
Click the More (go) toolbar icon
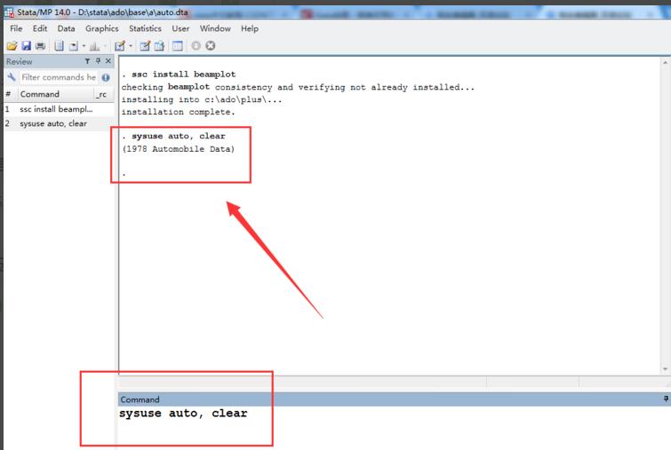[x=196, y=46]
